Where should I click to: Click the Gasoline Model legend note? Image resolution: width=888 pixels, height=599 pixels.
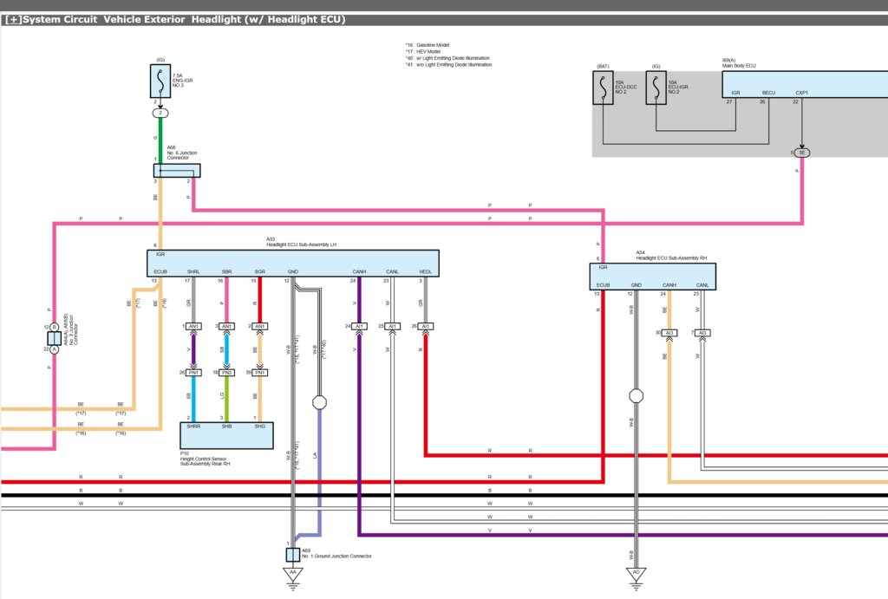(428, 45)
